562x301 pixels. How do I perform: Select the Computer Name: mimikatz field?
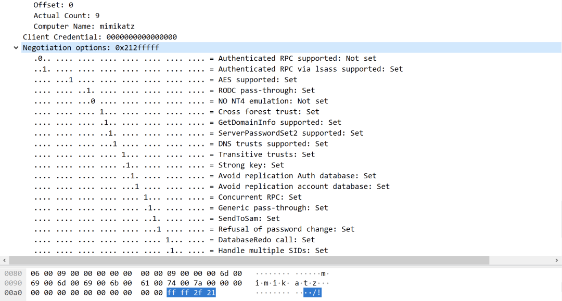point(84,26)
